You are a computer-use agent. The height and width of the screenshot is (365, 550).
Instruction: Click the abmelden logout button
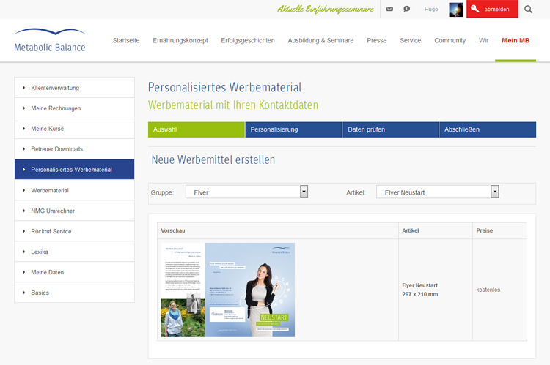coord(492,9)
